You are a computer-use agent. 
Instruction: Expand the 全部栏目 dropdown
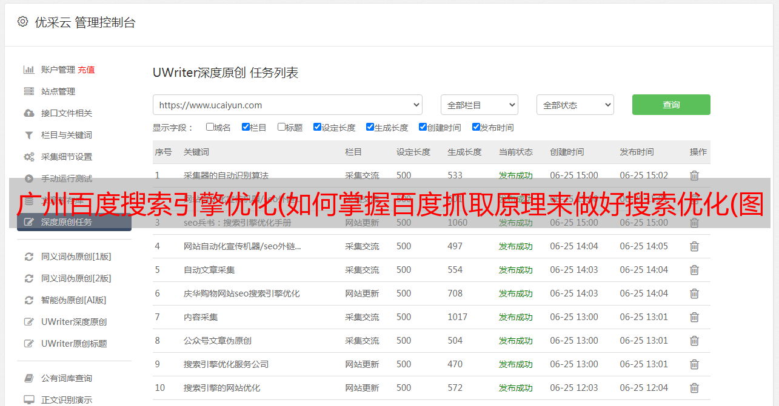pyautogui.click(x=479, y=105)
